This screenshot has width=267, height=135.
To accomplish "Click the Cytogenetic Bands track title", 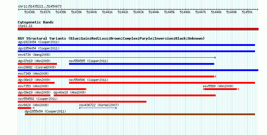I will click(36, 22).
